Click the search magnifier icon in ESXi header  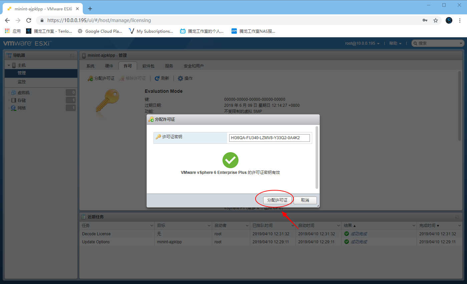pos(415,43)
